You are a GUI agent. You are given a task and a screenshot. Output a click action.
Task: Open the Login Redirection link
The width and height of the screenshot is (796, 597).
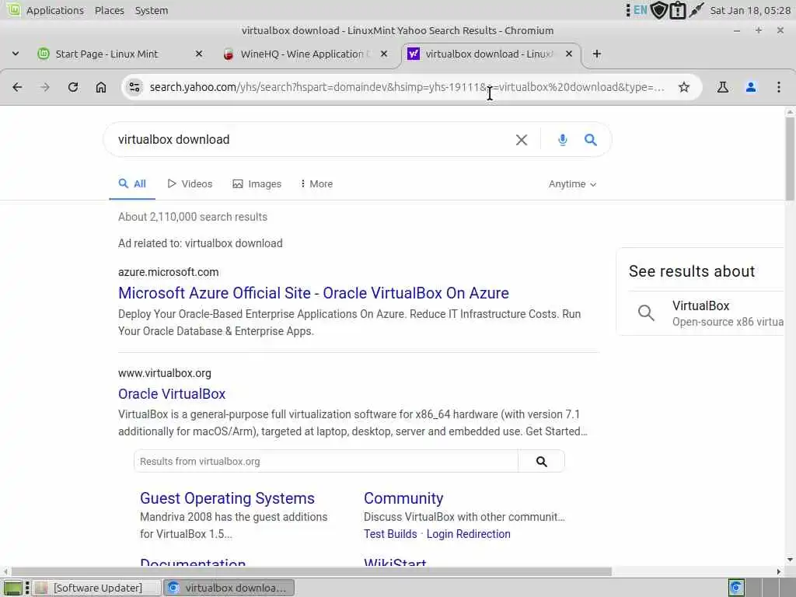(468, 534)
